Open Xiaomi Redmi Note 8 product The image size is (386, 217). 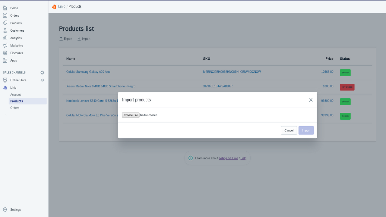click(x=101, y=86)
